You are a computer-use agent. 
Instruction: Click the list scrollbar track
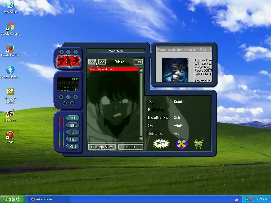click(x=141, y=104)
